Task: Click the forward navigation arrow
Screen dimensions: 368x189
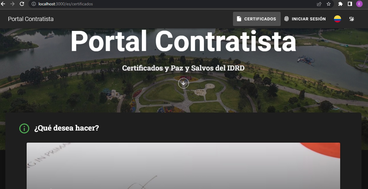Action: click(12, 4)
